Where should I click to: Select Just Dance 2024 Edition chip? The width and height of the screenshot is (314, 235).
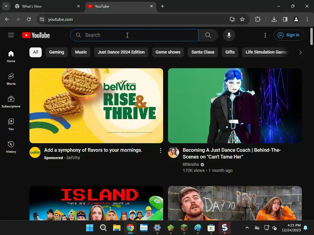point(121,52)
